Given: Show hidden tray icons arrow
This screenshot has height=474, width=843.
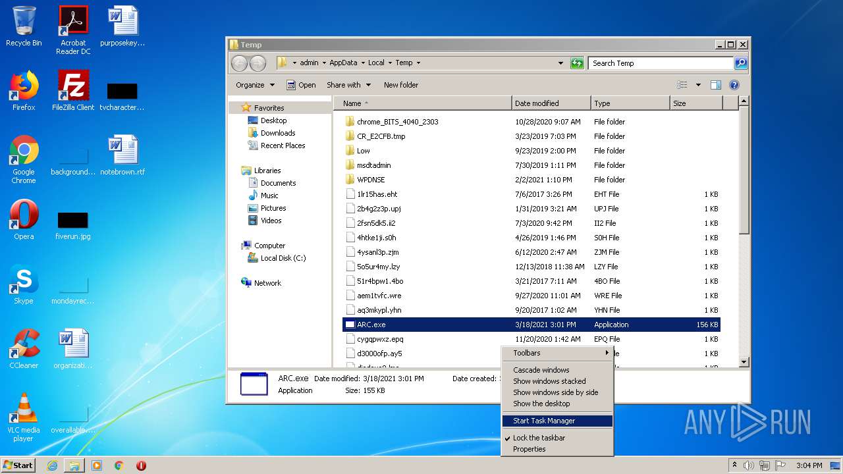Looking at the screenshot, I should [734, 465].
